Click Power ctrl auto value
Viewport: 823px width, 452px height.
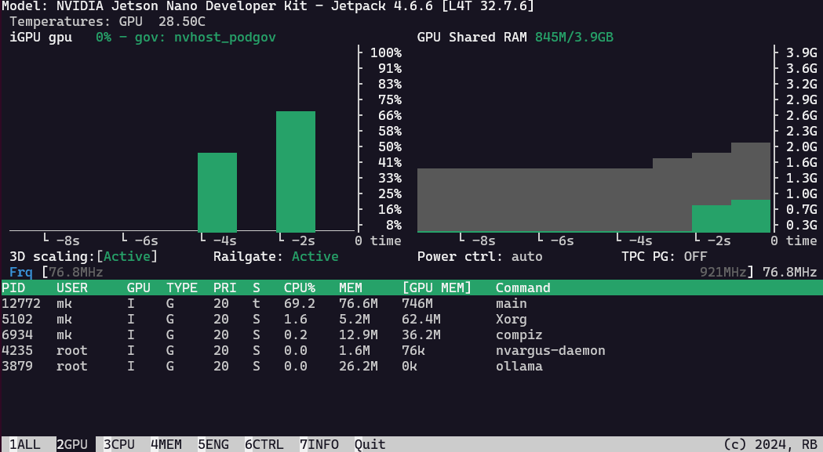(526, 256)
